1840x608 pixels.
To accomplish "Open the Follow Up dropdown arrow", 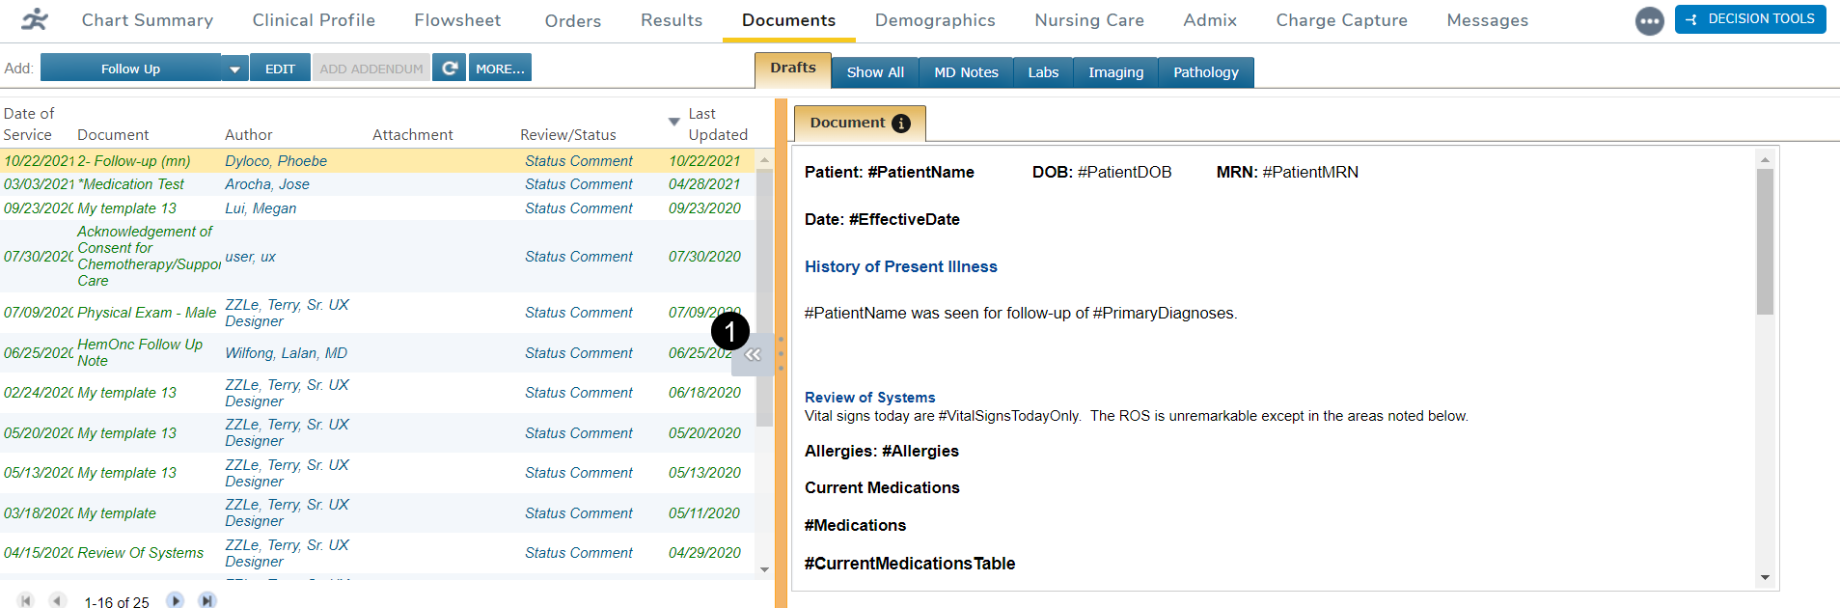I will (234, 69).
